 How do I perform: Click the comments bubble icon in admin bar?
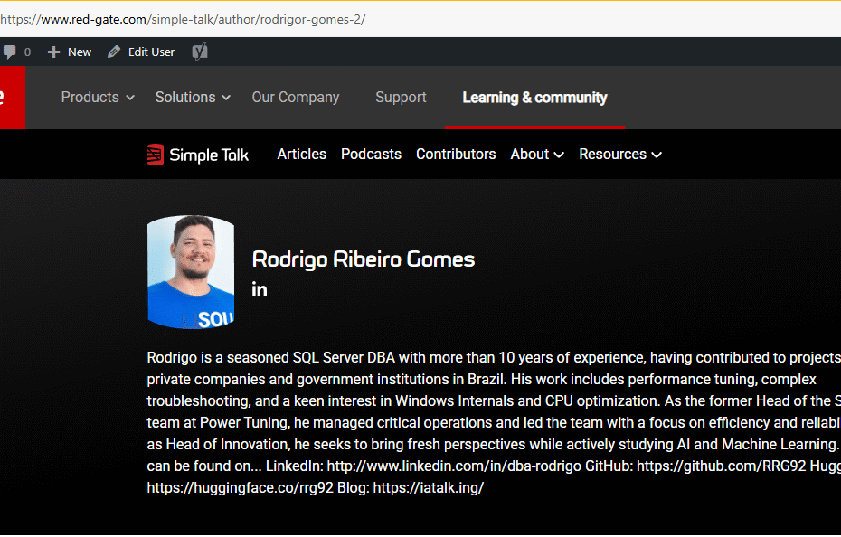point(9,52)
